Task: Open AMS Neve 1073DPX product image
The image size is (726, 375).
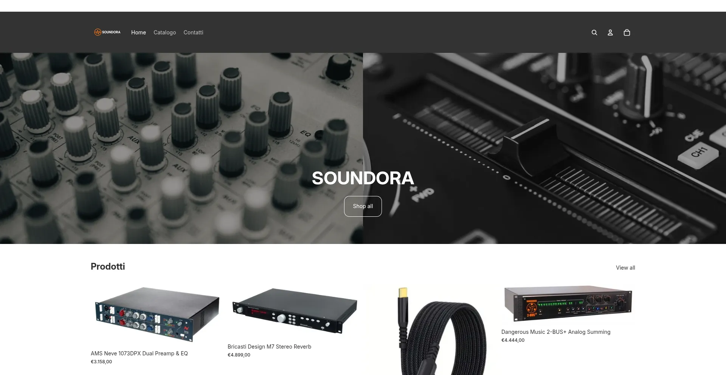Action: [x=156, y=315]
